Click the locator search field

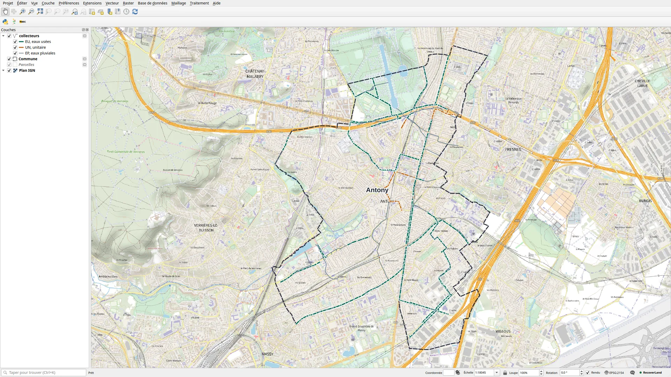point(44,372)
